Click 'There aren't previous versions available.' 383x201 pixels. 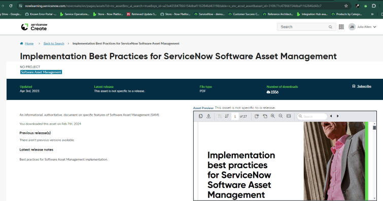(47, 140)
